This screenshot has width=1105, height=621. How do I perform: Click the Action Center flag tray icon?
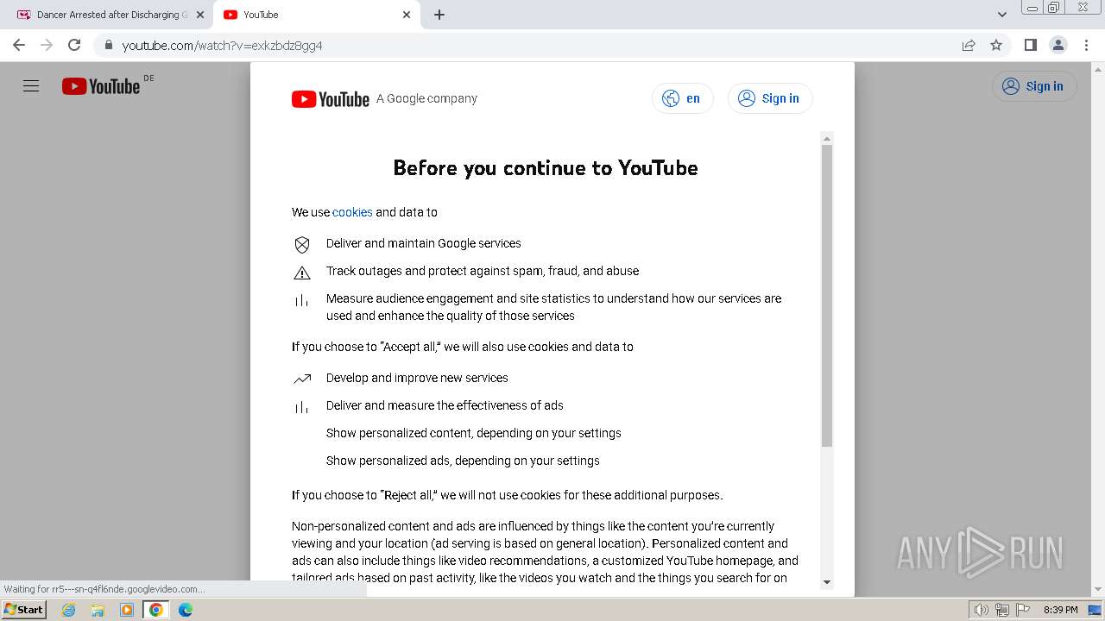(1023, 610)
